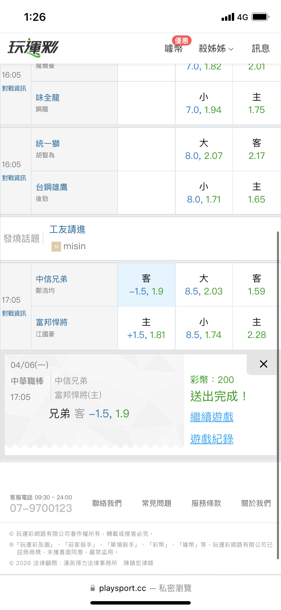281x610 pixels.
Task: Tap the lock icon beside playsport.cc
Action: pos(93,588)
